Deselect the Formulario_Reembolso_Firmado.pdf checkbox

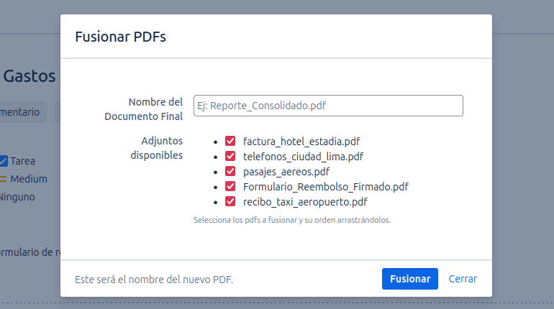230,186
